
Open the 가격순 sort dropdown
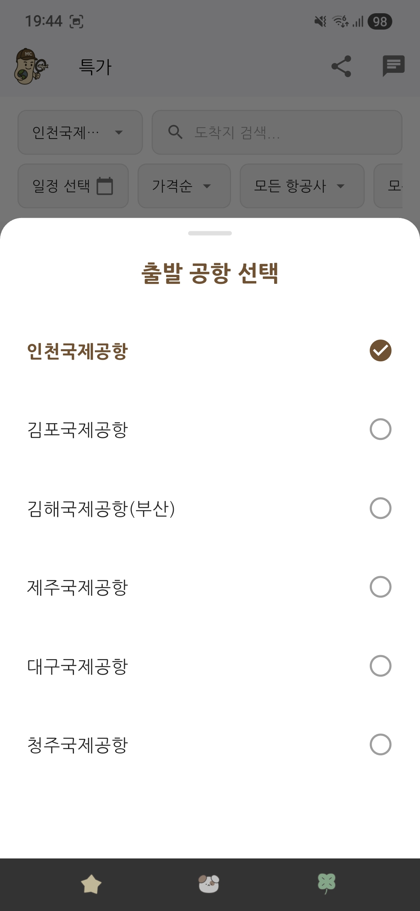click(184, 186)
